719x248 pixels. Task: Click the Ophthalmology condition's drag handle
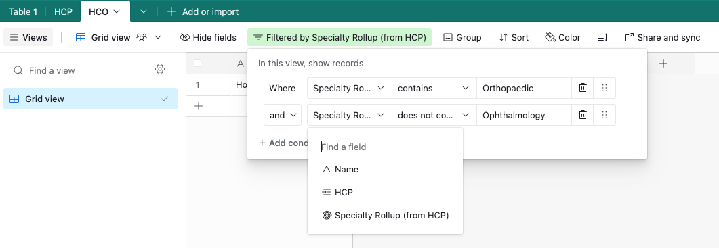click(x=604, y=115)
